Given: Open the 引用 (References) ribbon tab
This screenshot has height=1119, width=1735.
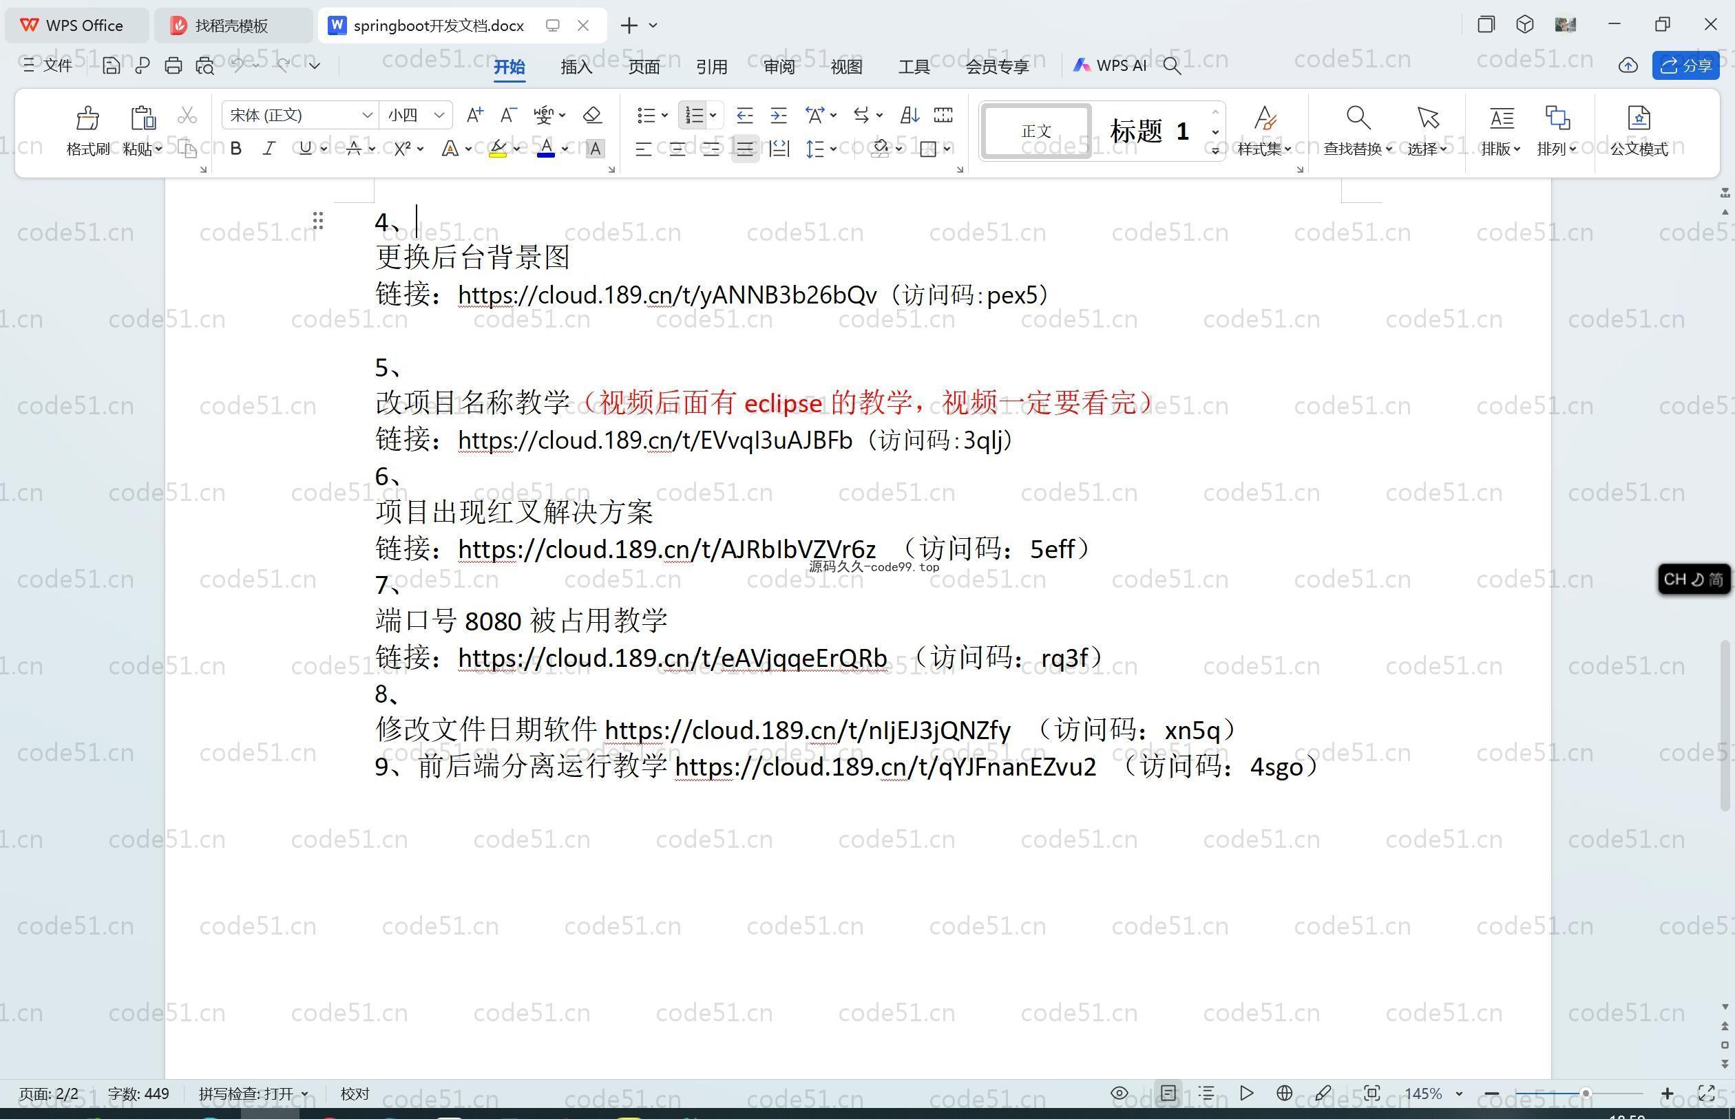Looking at the screenshot, I should coord(711,66).
